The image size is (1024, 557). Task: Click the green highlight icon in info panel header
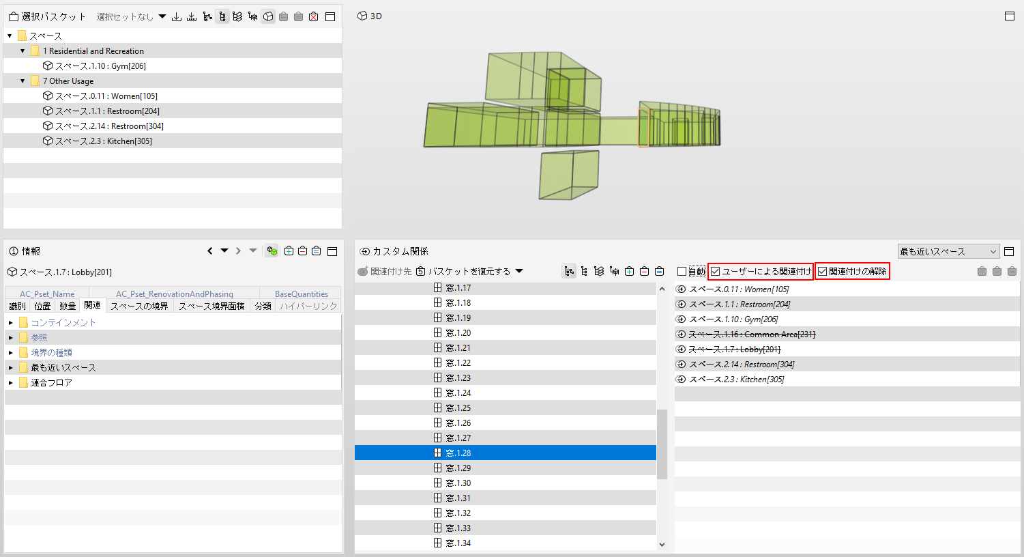pyautogui.click(x=272, y=251)
